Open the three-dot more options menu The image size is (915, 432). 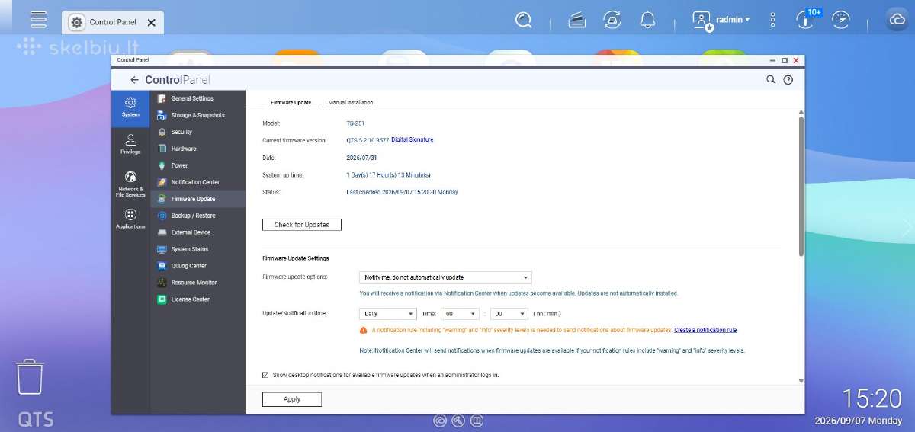(772, 20)
